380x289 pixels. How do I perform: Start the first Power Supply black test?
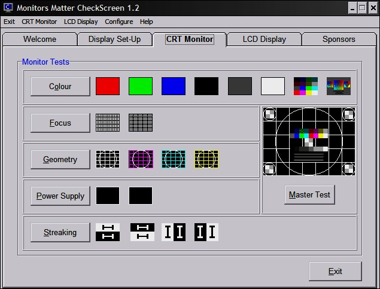point(108,196)
